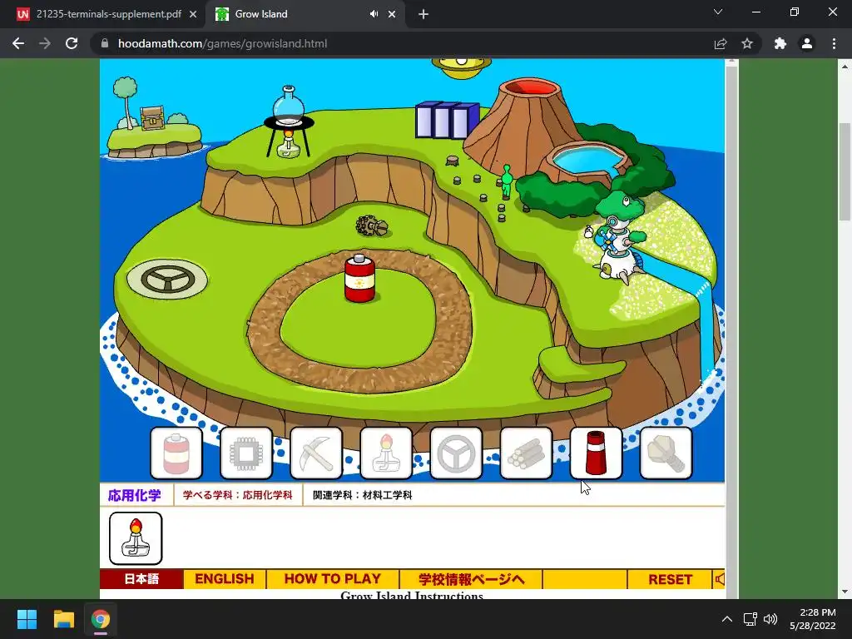Screen dimensions: 852x639
Task: Click the page vertical scrollbar thumb
Action: pos(845,171)
